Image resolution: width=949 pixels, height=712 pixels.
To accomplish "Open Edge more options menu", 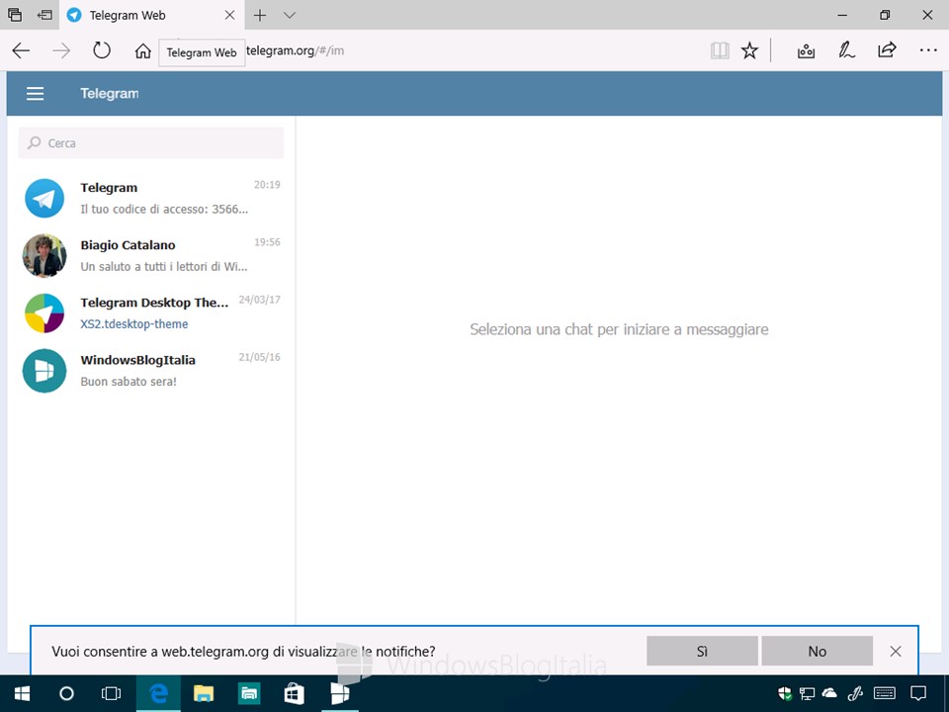I will pos(928,50).
